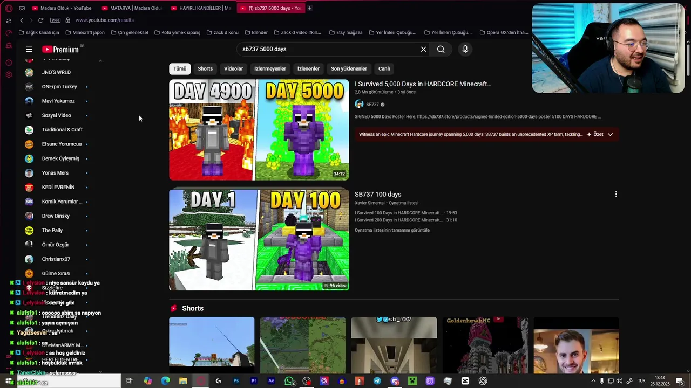Screen dimensions: 691x388
Task: Filter results by Canlı chip
Action: point(384,68)
